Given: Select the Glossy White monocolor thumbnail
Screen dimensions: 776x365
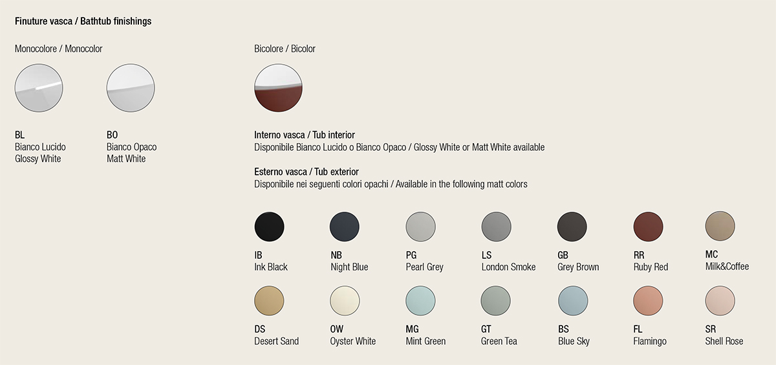Looking at the screenshot, I should pyautogui.click(x=39, y=88).
